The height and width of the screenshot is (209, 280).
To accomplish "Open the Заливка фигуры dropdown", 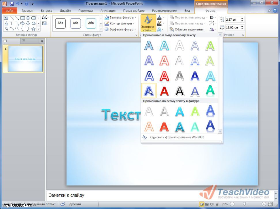I will pos(120,18).
